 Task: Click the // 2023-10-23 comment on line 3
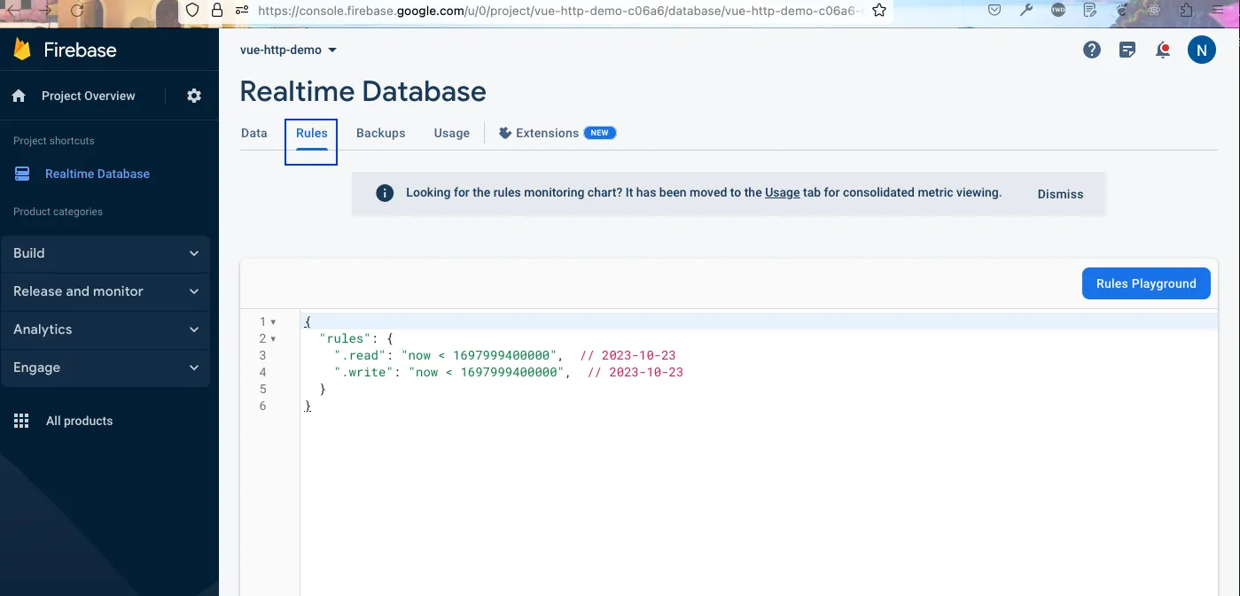[628, 356]
